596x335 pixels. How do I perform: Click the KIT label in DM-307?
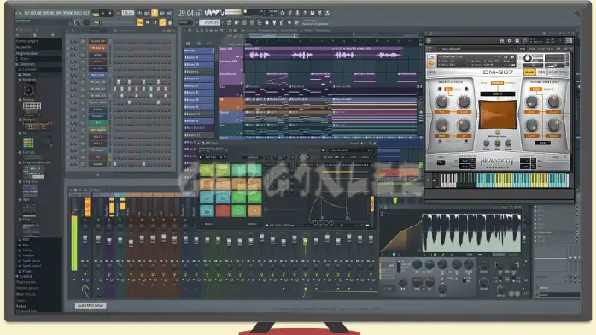432,73
